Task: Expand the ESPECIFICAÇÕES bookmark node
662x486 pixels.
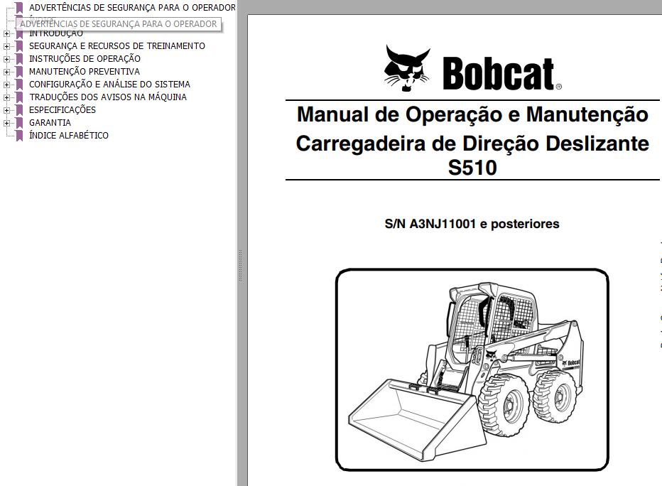Action: 6,111
